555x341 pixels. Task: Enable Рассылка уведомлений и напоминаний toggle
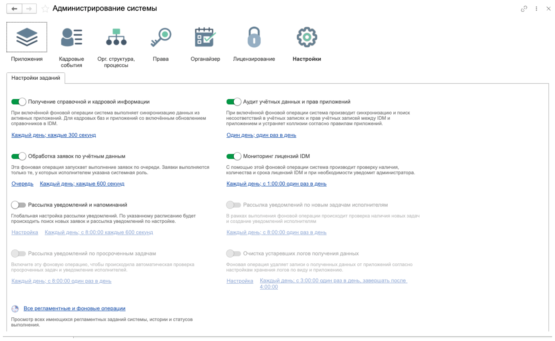(x=19, y=205)
